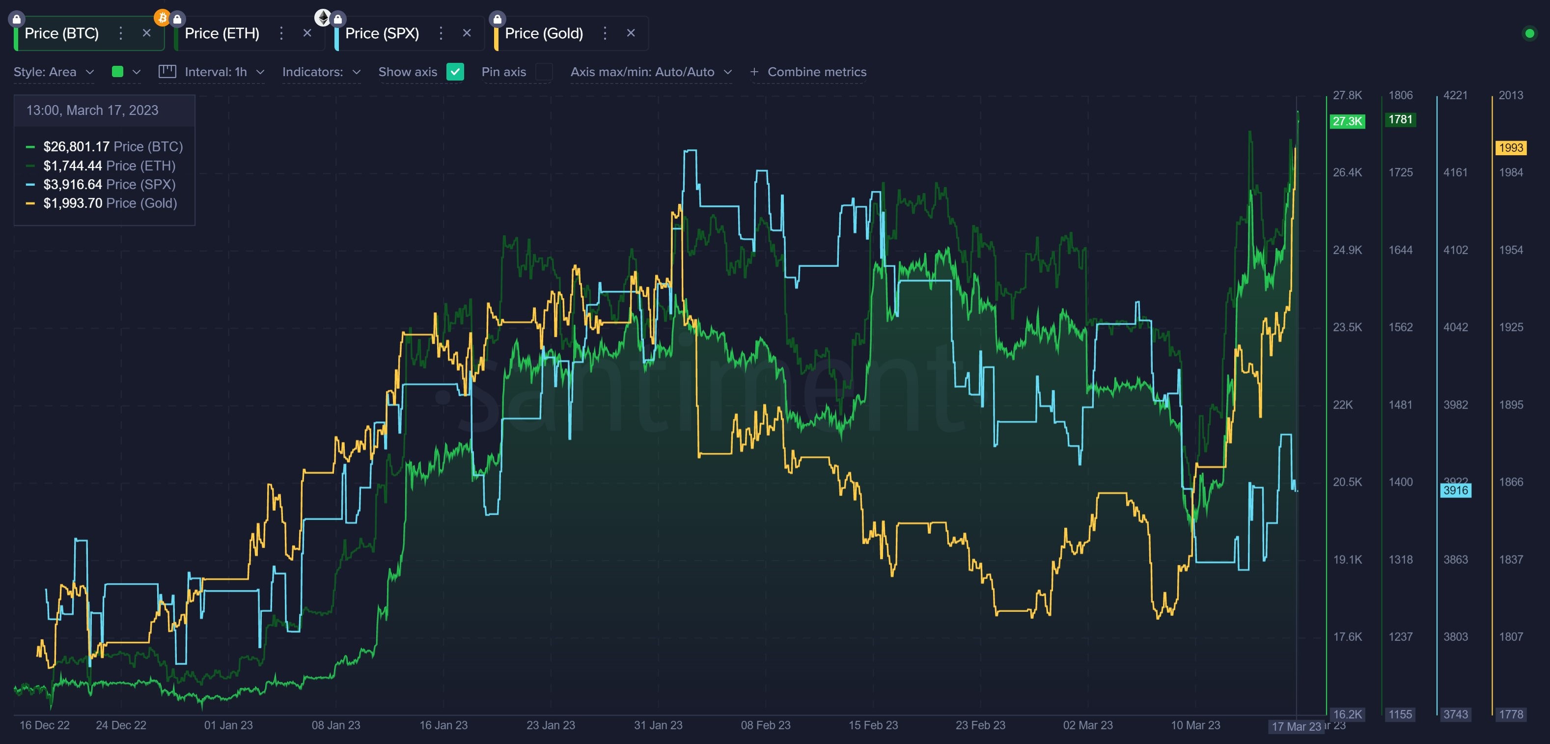The height and width of the screenshot is (744, 1550).
Task: Click the 1778 bottom Gold axis value
Action: (x=1511, y=714)
